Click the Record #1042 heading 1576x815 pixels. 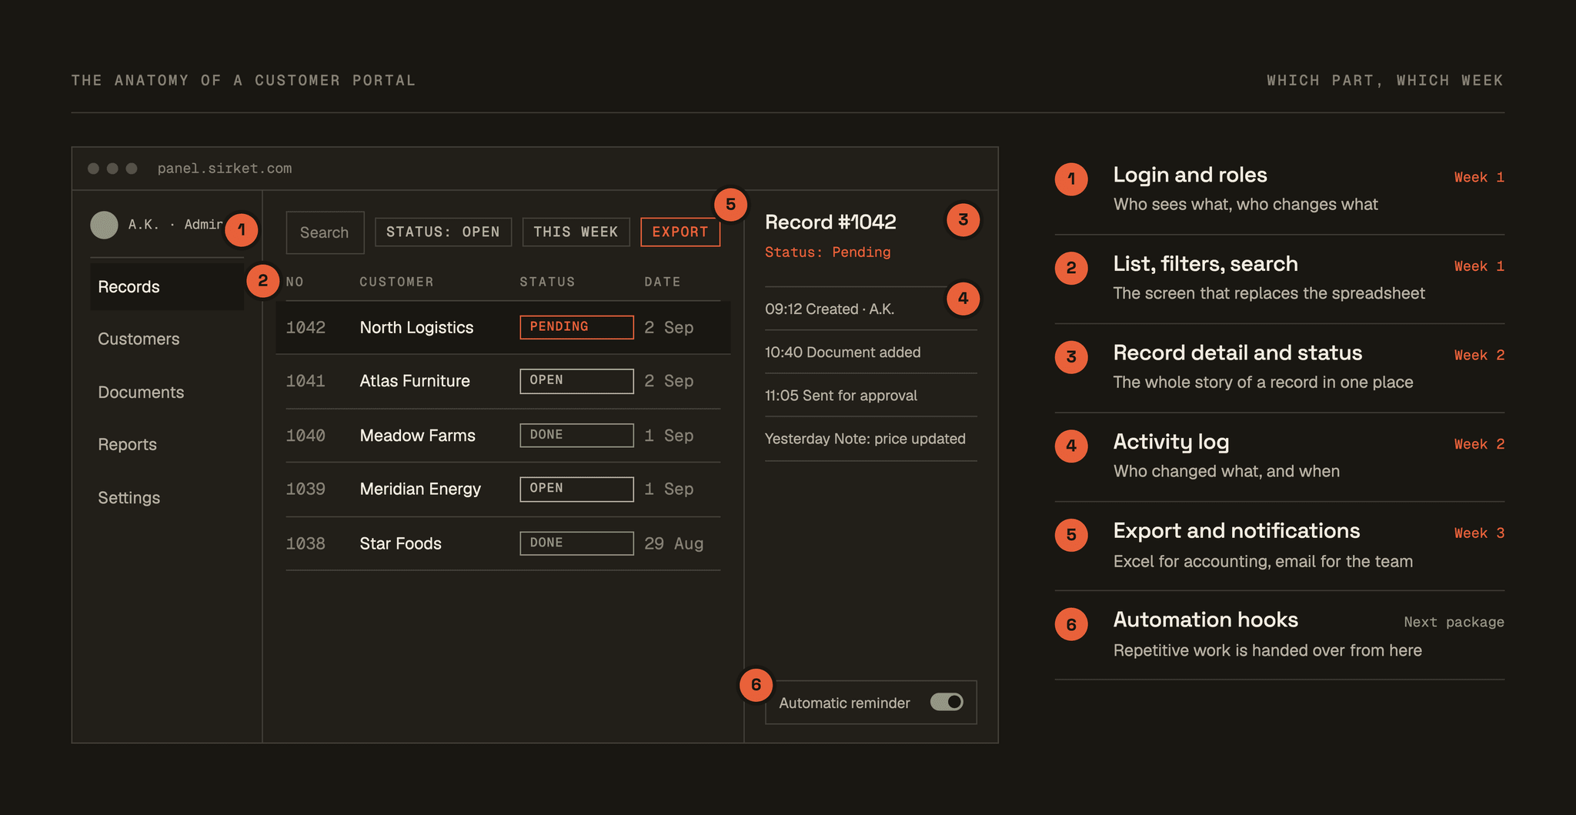point(830,222)
